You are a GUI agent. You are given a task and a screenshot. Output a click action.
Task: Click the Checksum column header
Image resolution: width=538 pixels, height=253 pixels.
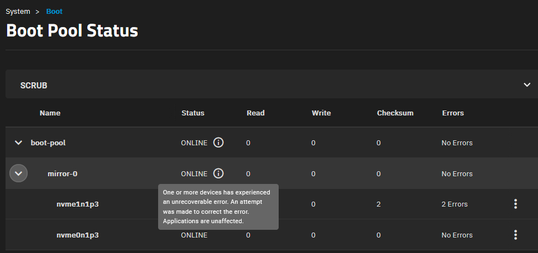(395, 113)
